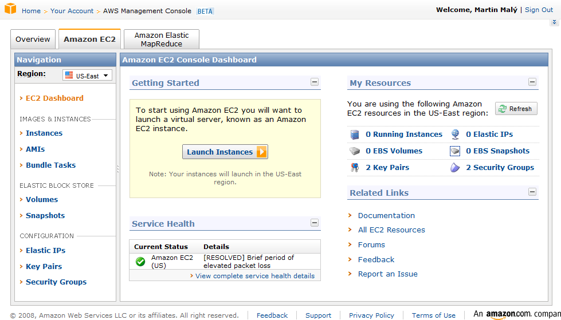
Task: Click the Elastic IPs globe icon
Action: pyautogui.click(x=455, y=135)
